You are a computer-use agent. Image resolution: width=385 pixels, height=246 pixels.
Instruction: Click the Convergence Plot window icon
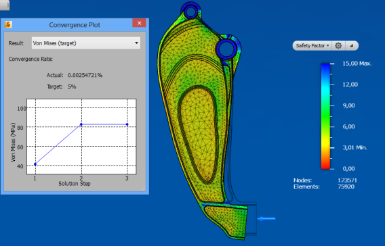(8, 25)
